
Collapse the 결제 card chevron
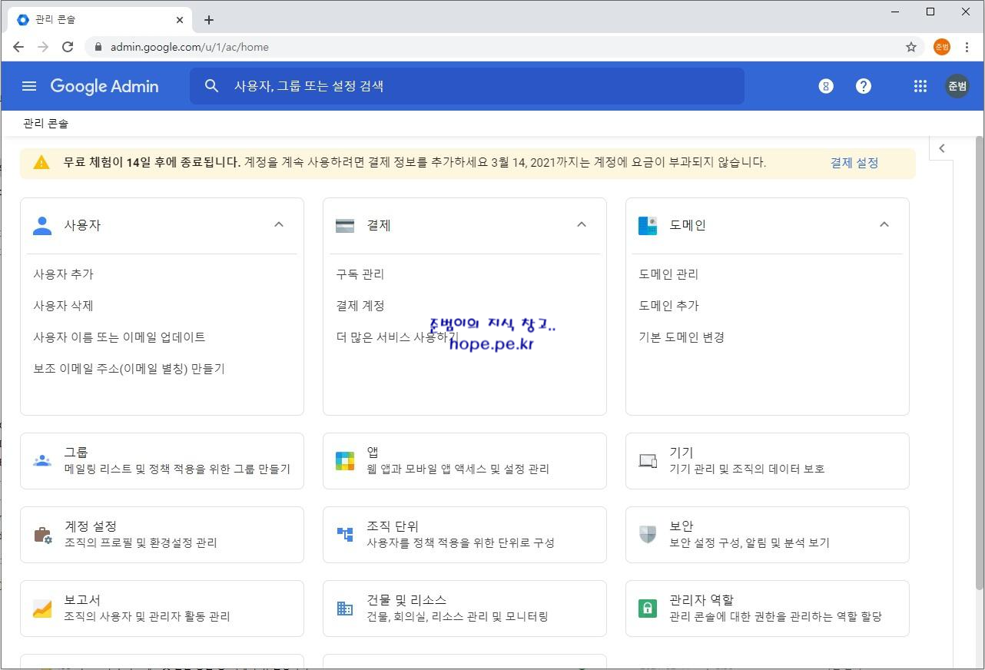click(x=582, y=224)
